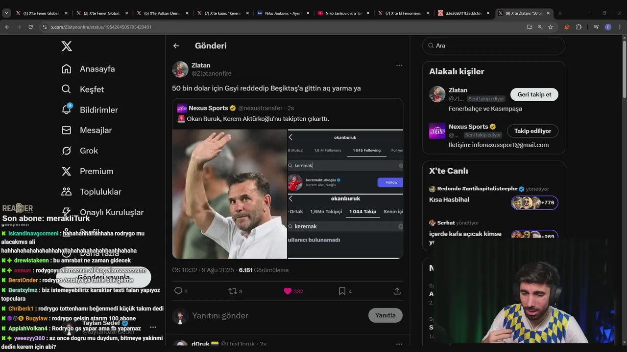
Task: Open the Zlatan @Zlatanonfire handle link
Action: [x=211, y=73]
